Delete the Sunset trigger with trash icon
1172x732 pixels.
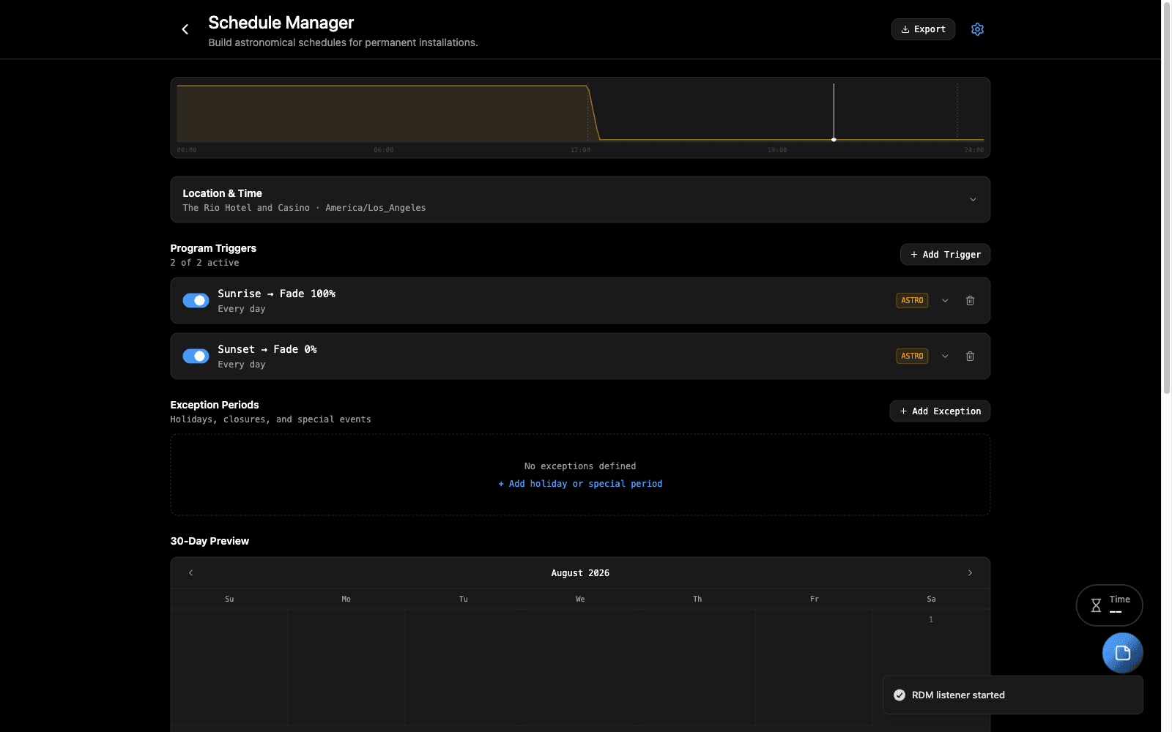point(970,356)
